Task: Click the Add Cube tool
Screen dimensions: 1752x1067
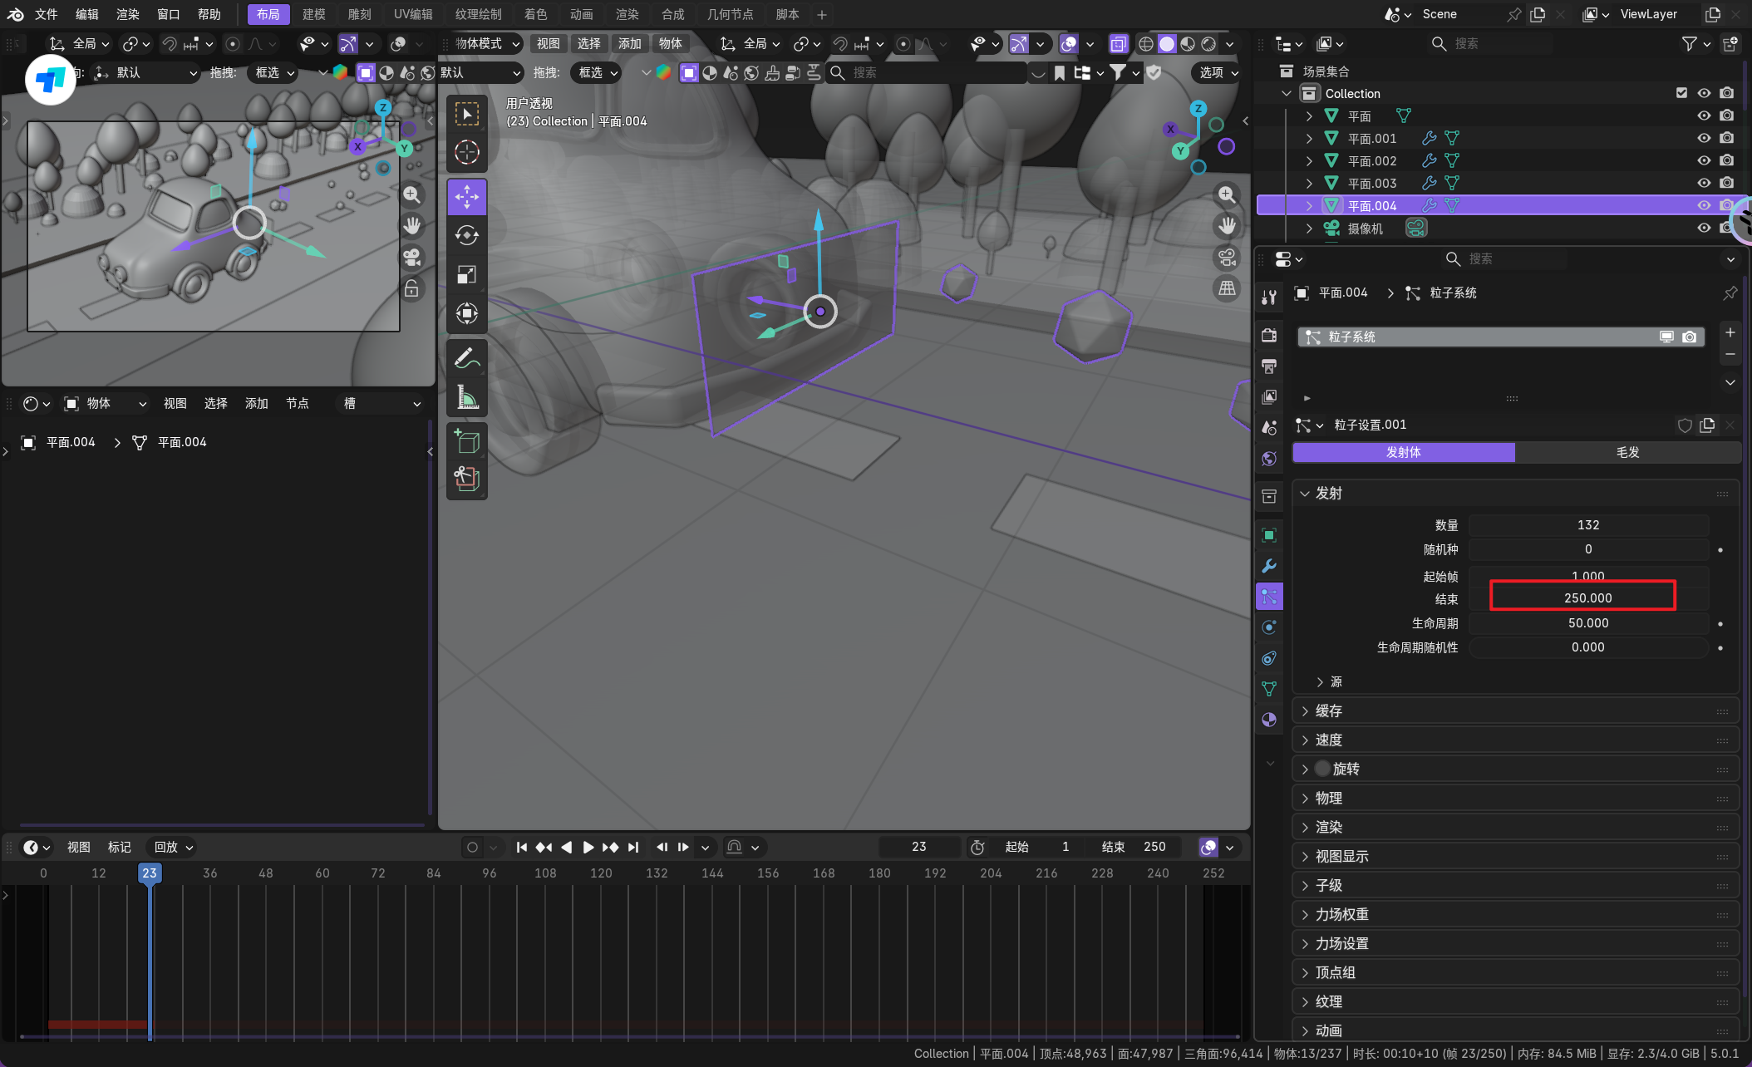Action: [466, 441]
